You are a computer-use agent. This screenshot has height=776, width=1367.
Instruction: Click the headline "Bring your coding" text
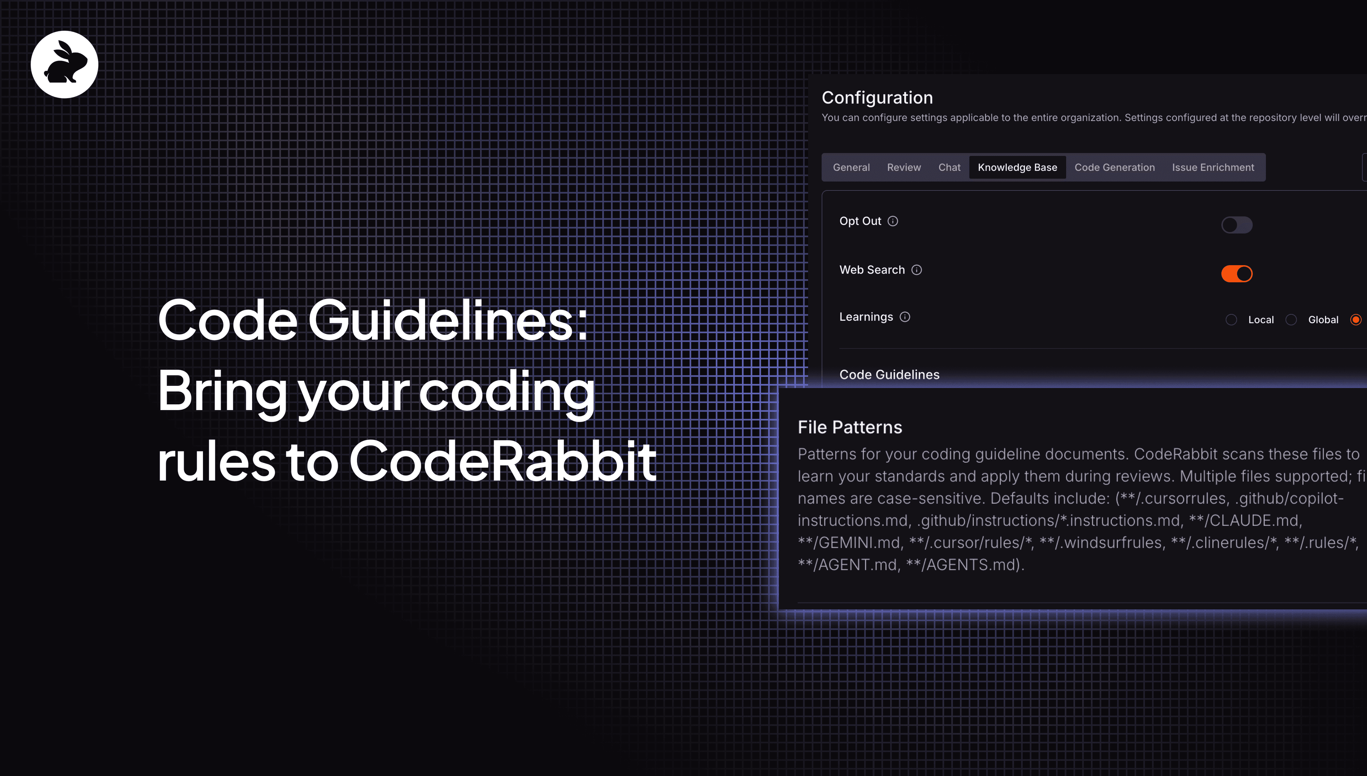[376, 390]
